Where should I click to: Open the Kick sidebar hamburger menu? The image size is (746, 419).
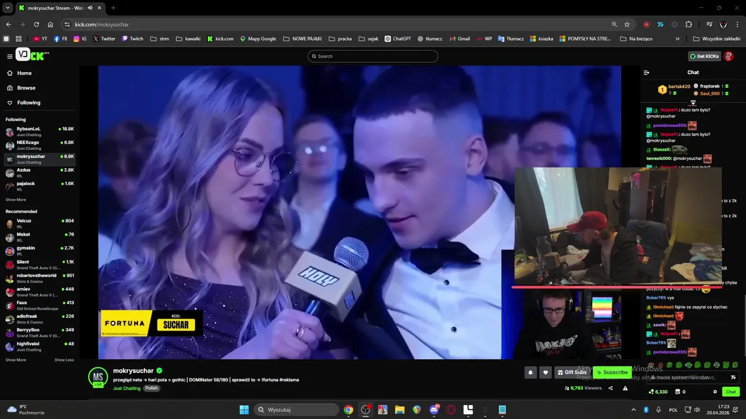(9, 56)
